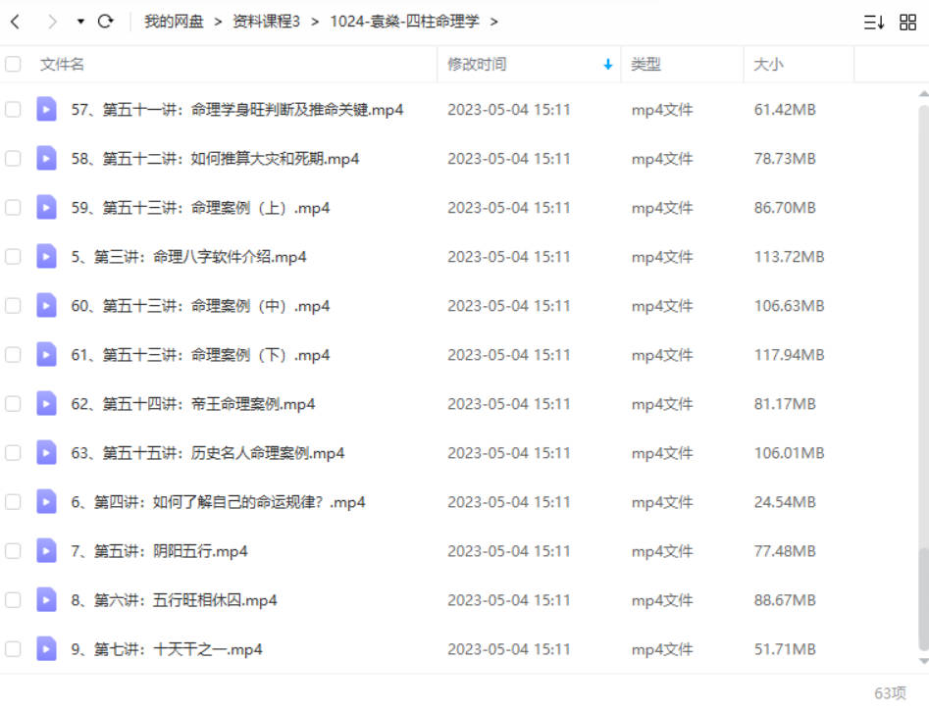Screen dimensions: 929x712
Task: Check the box for file 58、第五十二讲
Action: pyautogui.click(x=13, y=159)
